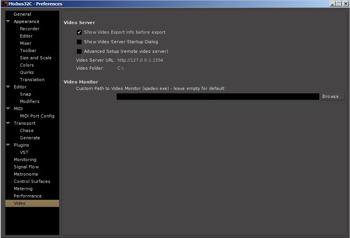
Task: Maximize the Preferences window
Action: pyautogui.click(x=338, y=4)
